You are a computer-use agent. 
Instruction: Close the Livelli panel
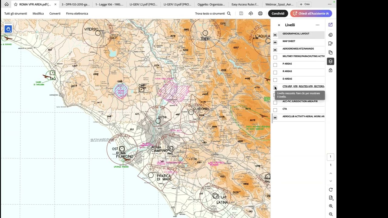[x=279, y=25]
